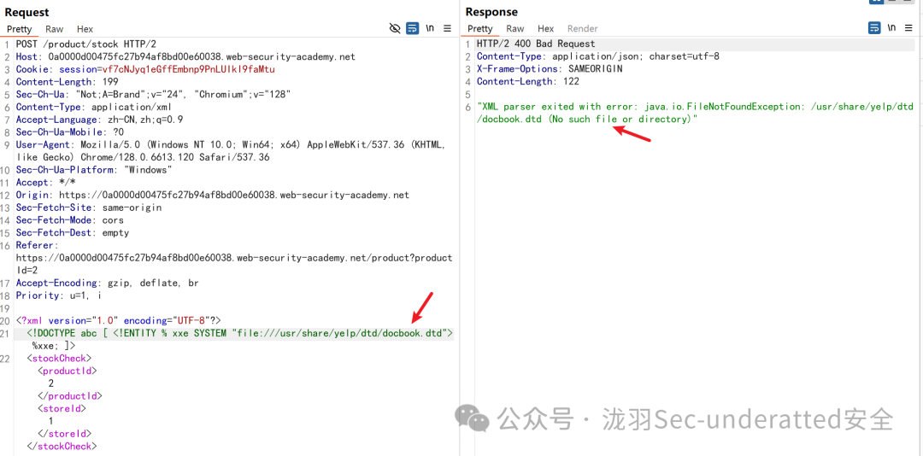Viewport: 923px width, 456px height.
Task: Toggle word wrap icon in Request panel
Action: click(413, 28)
